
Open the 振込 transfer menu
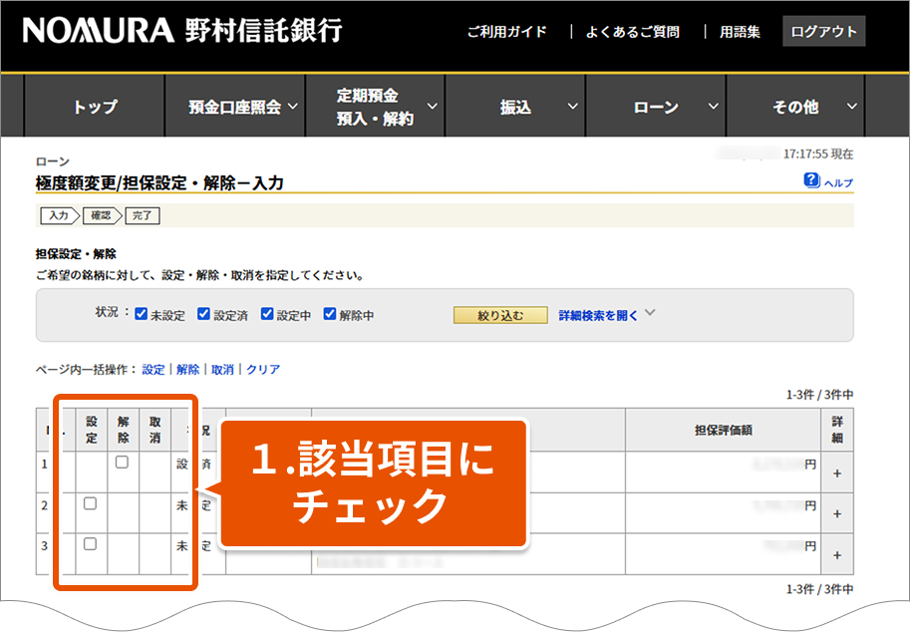coord(525,107)
